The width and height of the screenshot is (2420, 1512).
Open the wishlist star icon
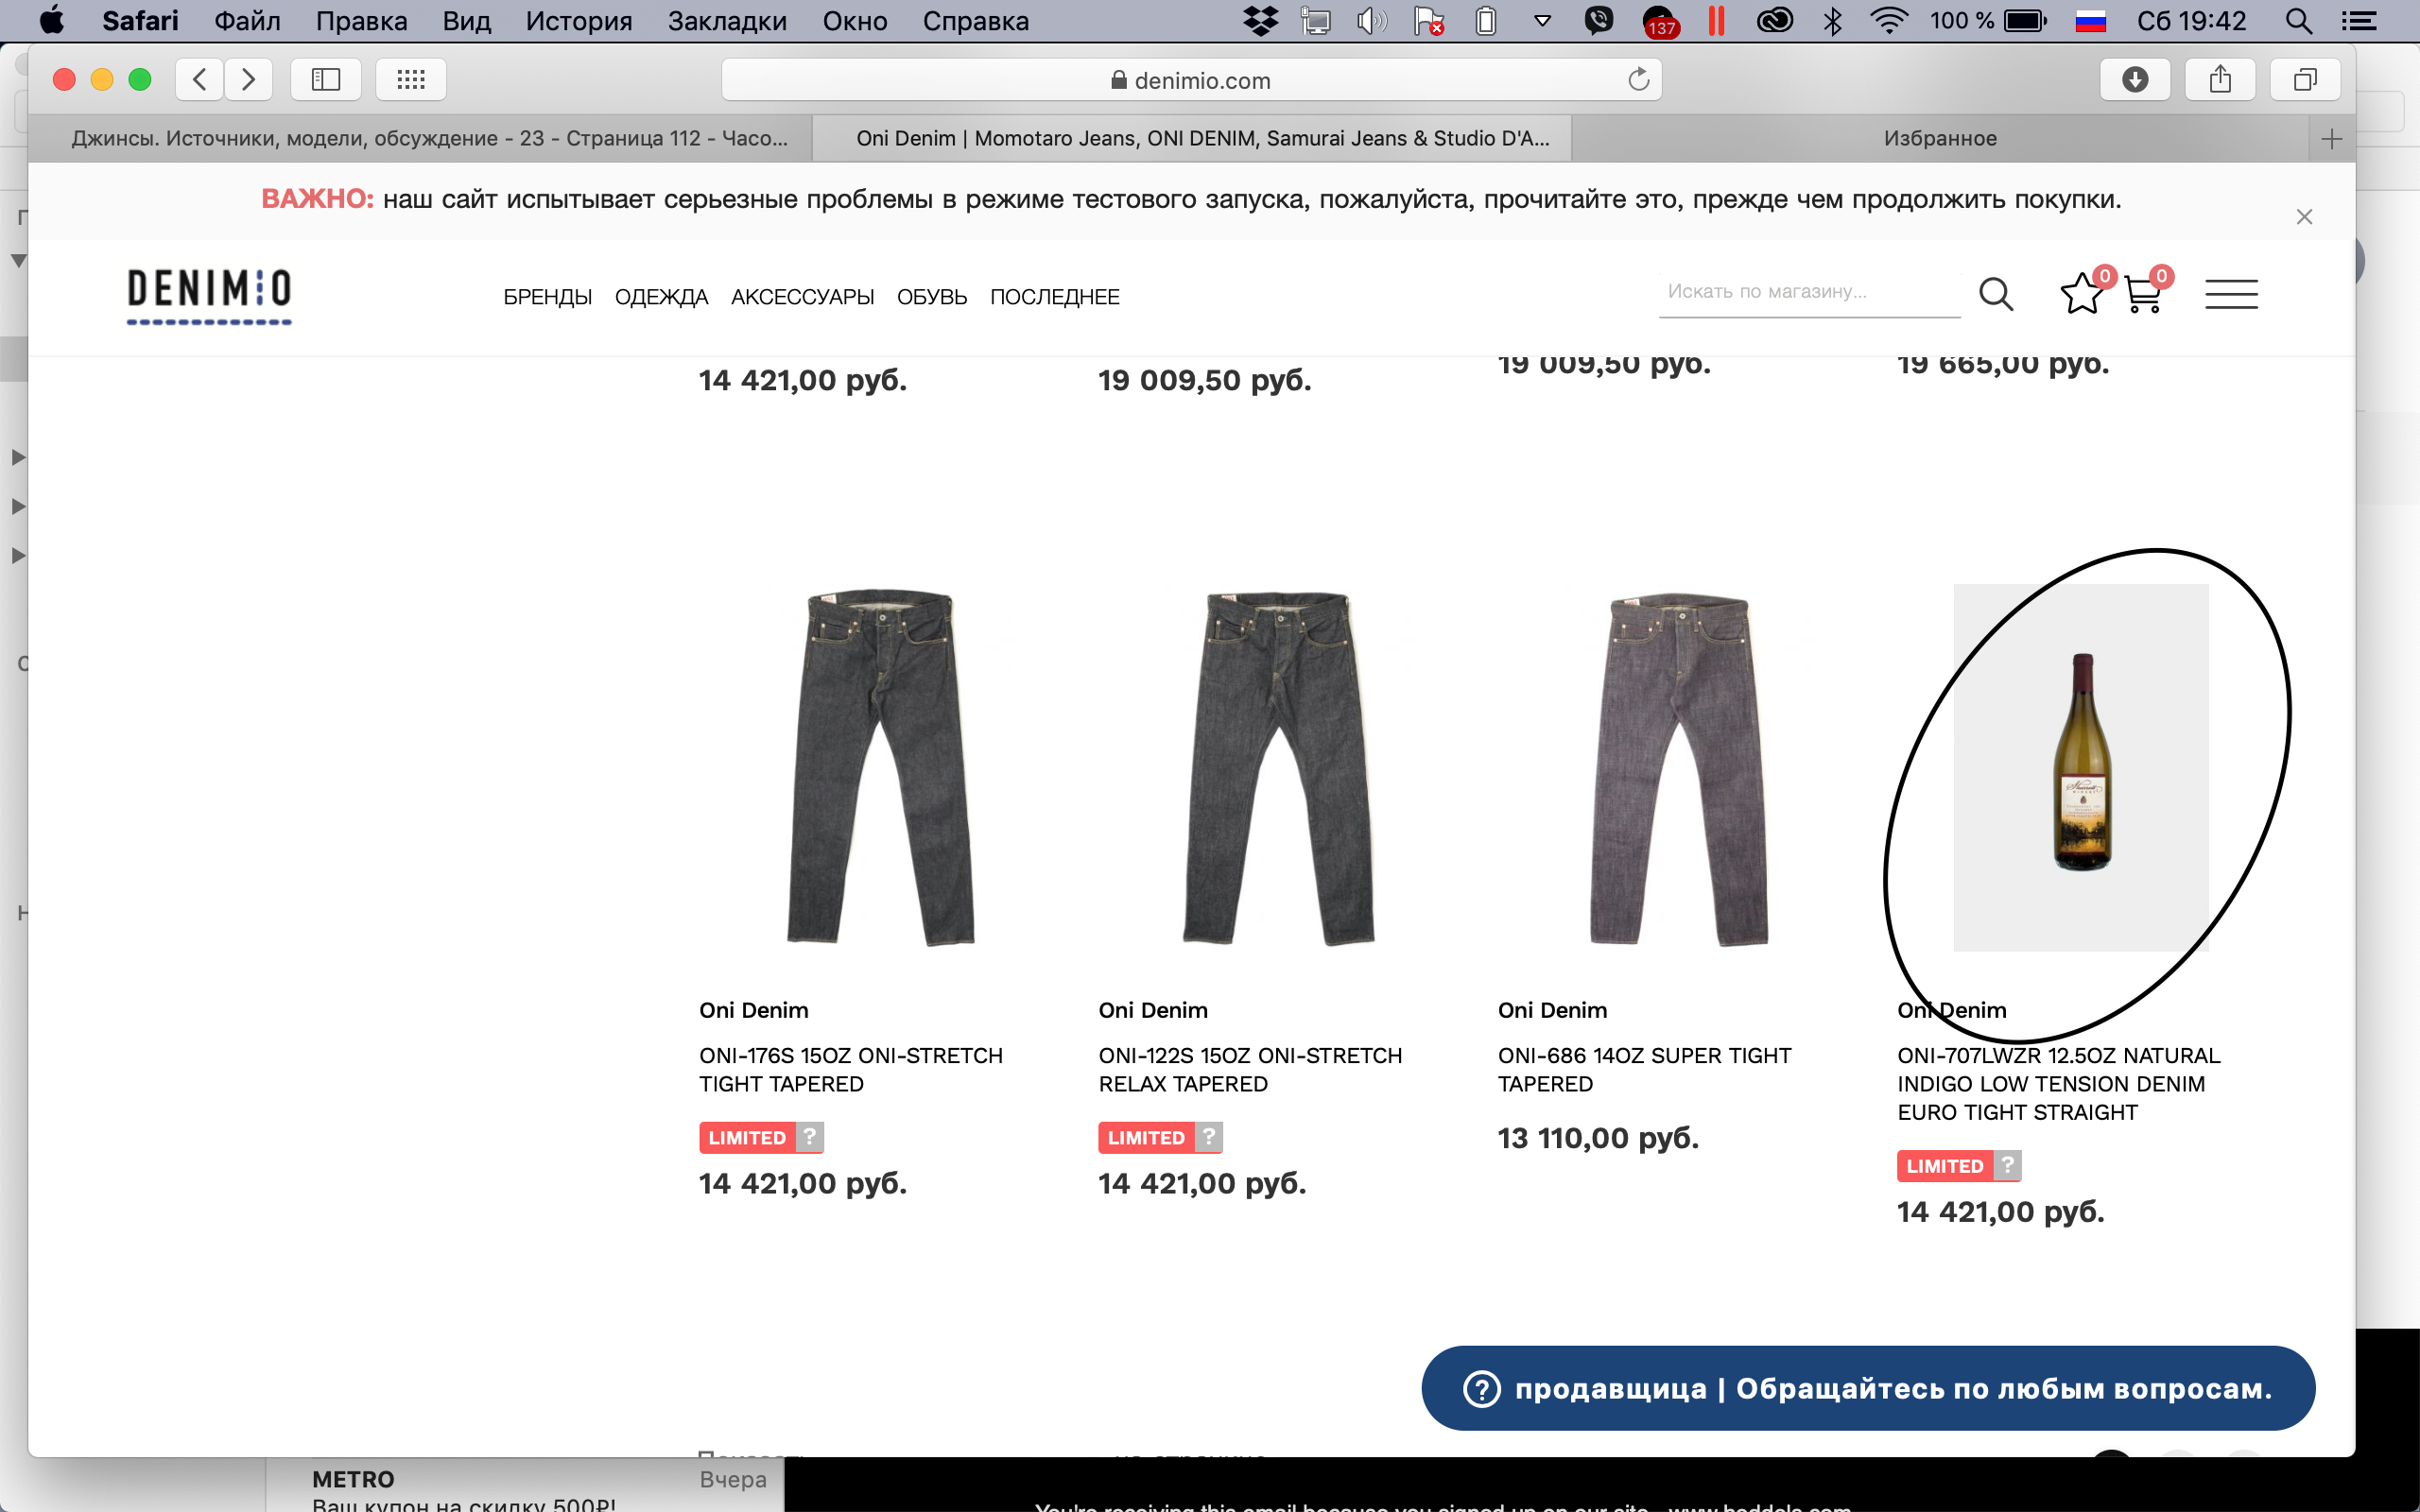pyautogui.click(x=2081, y=294)
